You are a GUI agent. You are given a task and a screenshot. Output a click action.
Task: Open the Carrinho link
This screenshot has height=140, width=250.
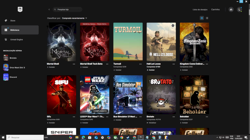[x=215, y=10]
